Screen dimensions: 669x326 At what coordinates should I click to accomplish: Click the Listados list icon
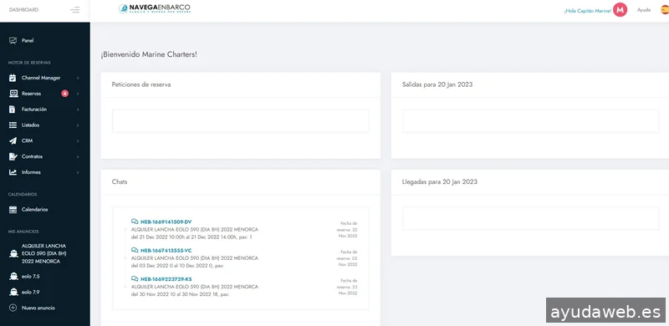13,125
